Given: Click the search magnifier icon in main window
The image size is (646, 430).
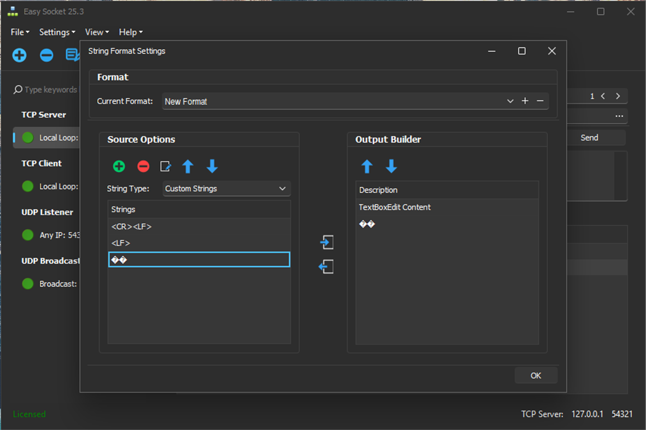Looking at the screenshot, I should click(x=17, y=90).
